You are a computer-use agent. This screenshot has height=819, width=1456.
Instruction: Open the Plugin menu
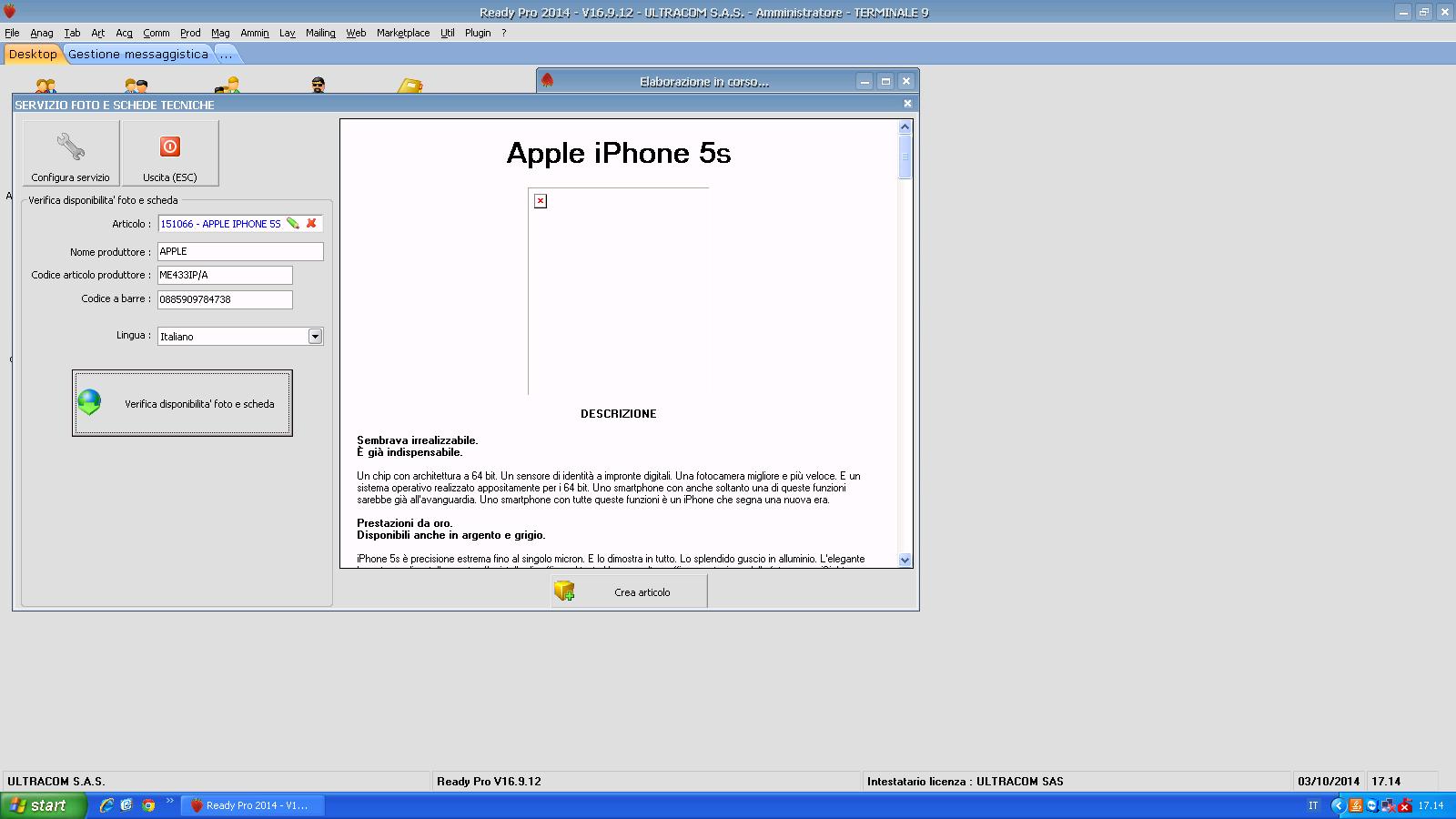478,33
